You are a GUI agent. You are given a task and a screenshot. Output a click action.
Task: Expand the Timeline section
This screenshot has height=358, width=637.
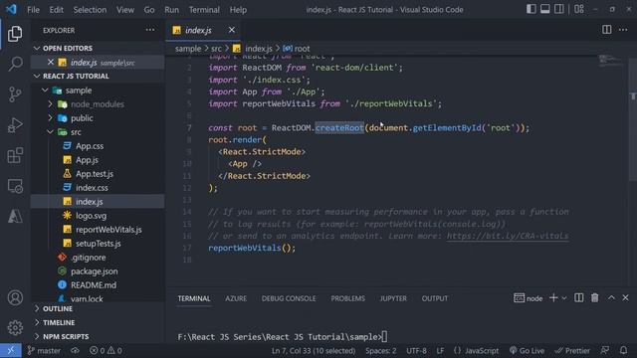tap(98, 322)
